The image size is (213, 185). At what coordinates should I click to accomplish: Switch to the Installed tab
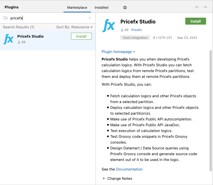click(101, 8)
